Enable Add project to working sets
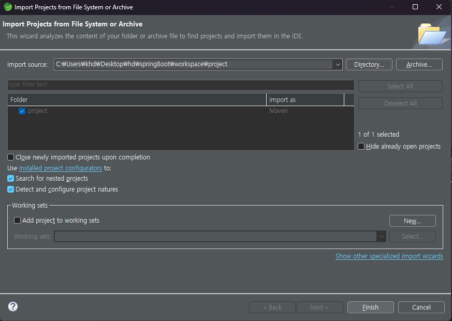Viewport: 452px width, 321px height. (17, 221)
